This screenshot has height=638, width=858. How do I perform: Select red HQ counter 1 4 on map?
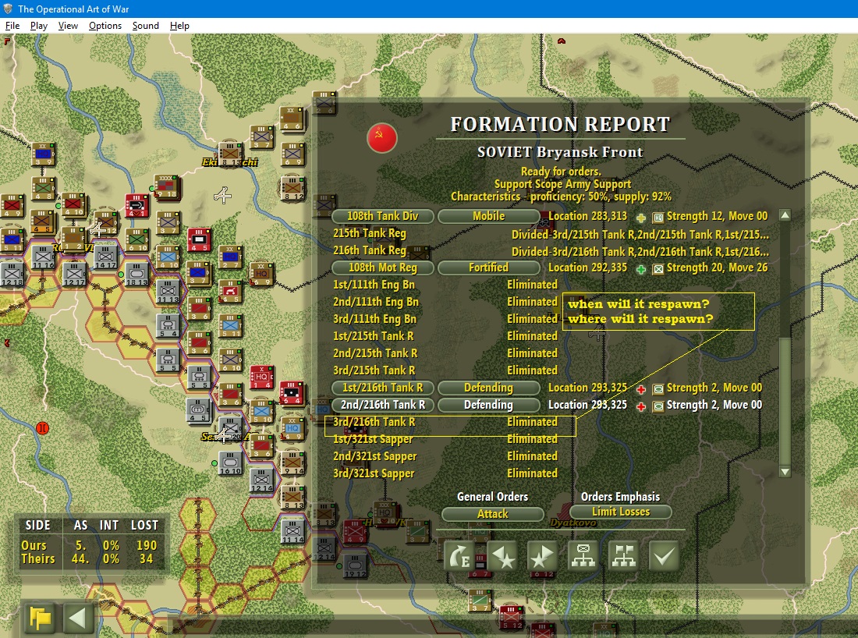click(x=261, y=377)
